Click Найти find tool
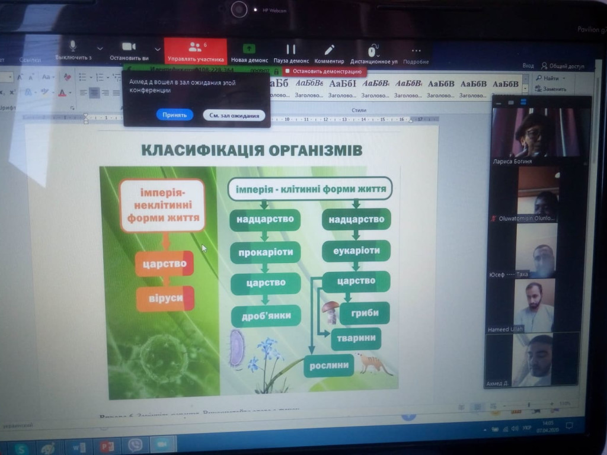This screenshot has width=607, height=455. (547, 78)
